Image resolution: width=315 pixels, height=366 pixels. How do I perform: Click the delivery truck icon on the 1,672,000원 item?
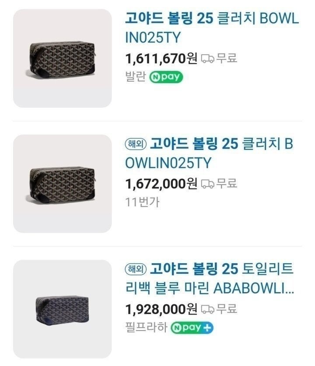pyautogui.click(x=207, y=184)
